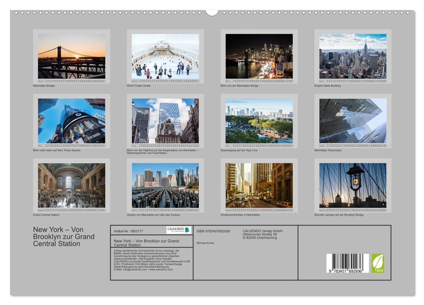
Task: Click the CALVENDO publisher logo
Action: pos(176,230)
